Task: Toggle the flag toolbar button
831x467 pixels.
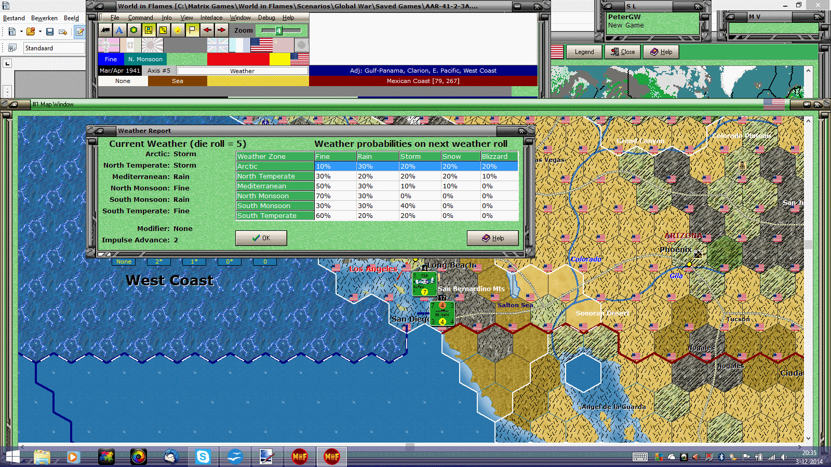Action: (192, 30)
